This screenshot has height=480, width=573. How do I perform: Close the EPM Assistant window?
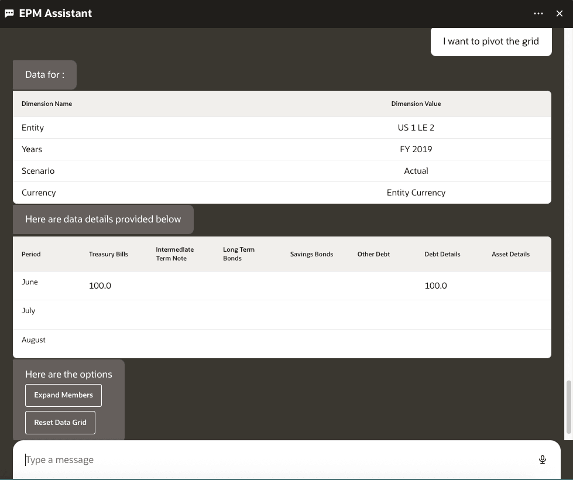(559, 13)
